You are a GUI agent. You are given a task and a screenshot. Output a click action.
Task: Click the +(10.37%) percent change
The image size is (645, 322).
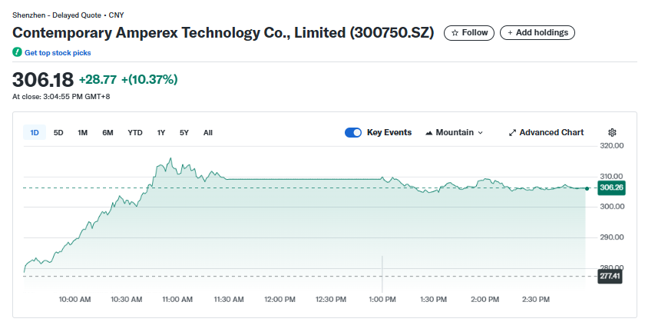[149, 79]
